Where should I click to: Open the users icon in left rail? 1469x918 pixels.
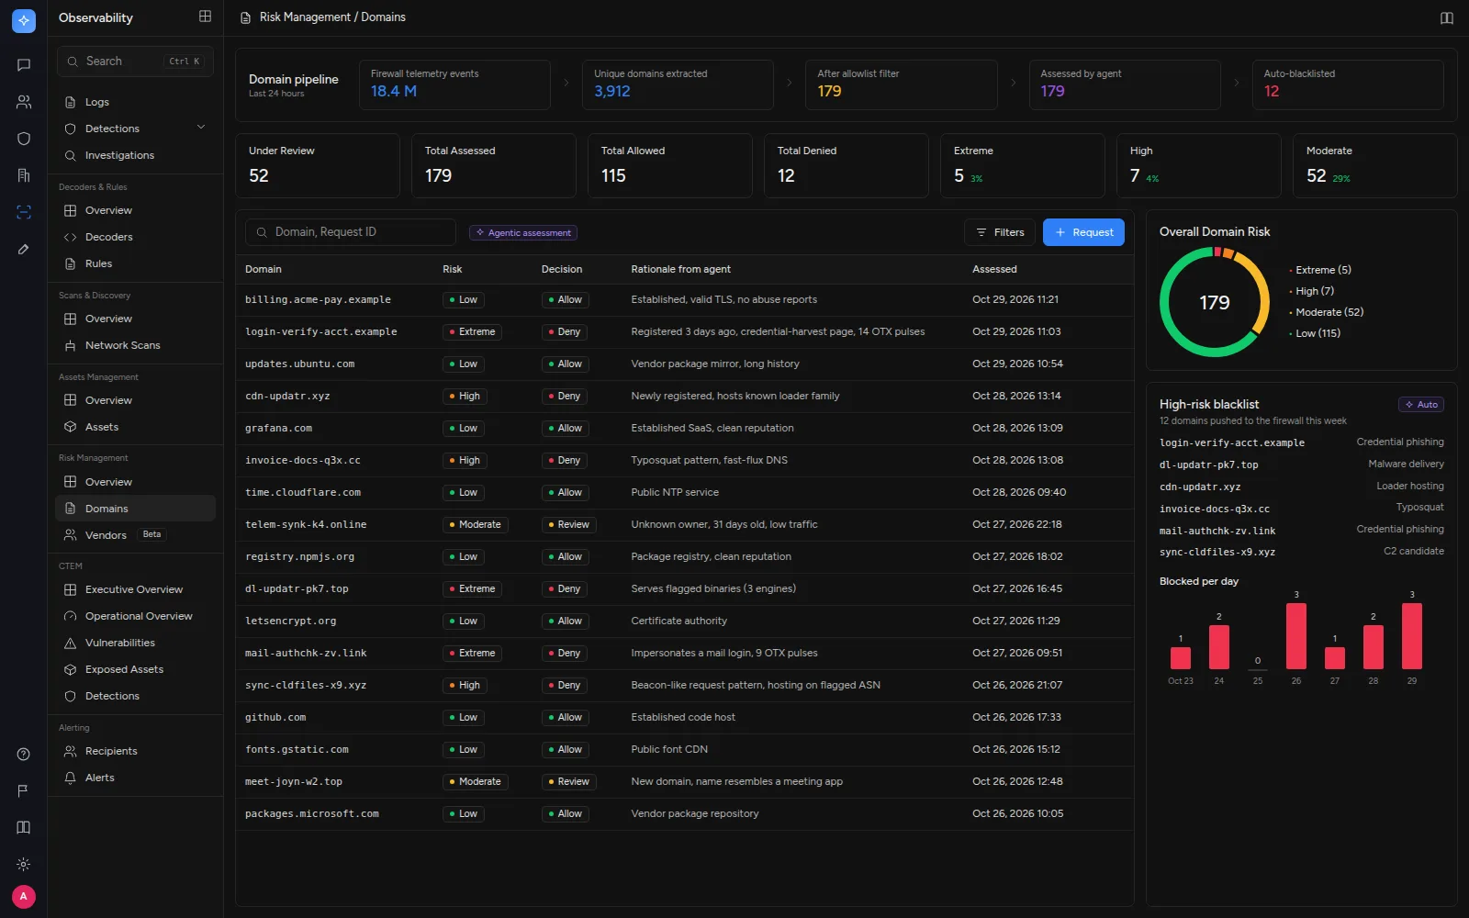pyautogui.click(x=24, y=102)
